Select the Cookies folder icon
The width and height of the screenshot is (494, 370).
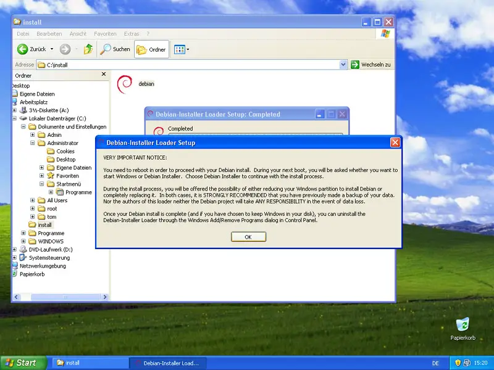(51, 151)
